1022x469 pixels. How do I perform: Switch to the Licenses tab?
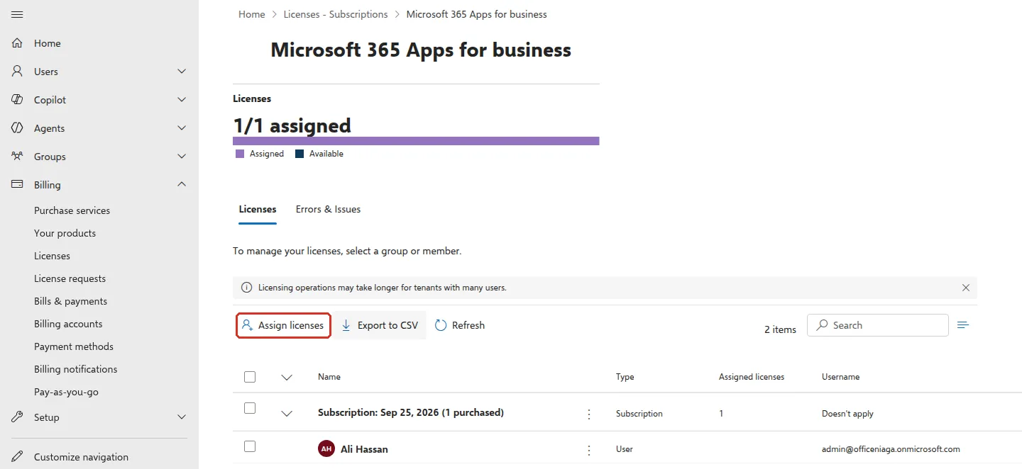258,210
